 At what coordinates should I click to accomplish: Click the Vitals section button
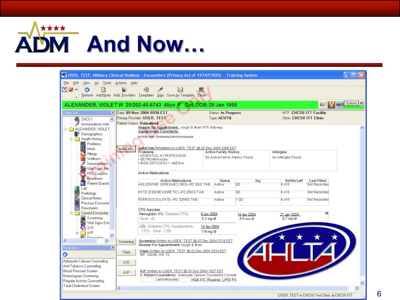pos(126,252)
